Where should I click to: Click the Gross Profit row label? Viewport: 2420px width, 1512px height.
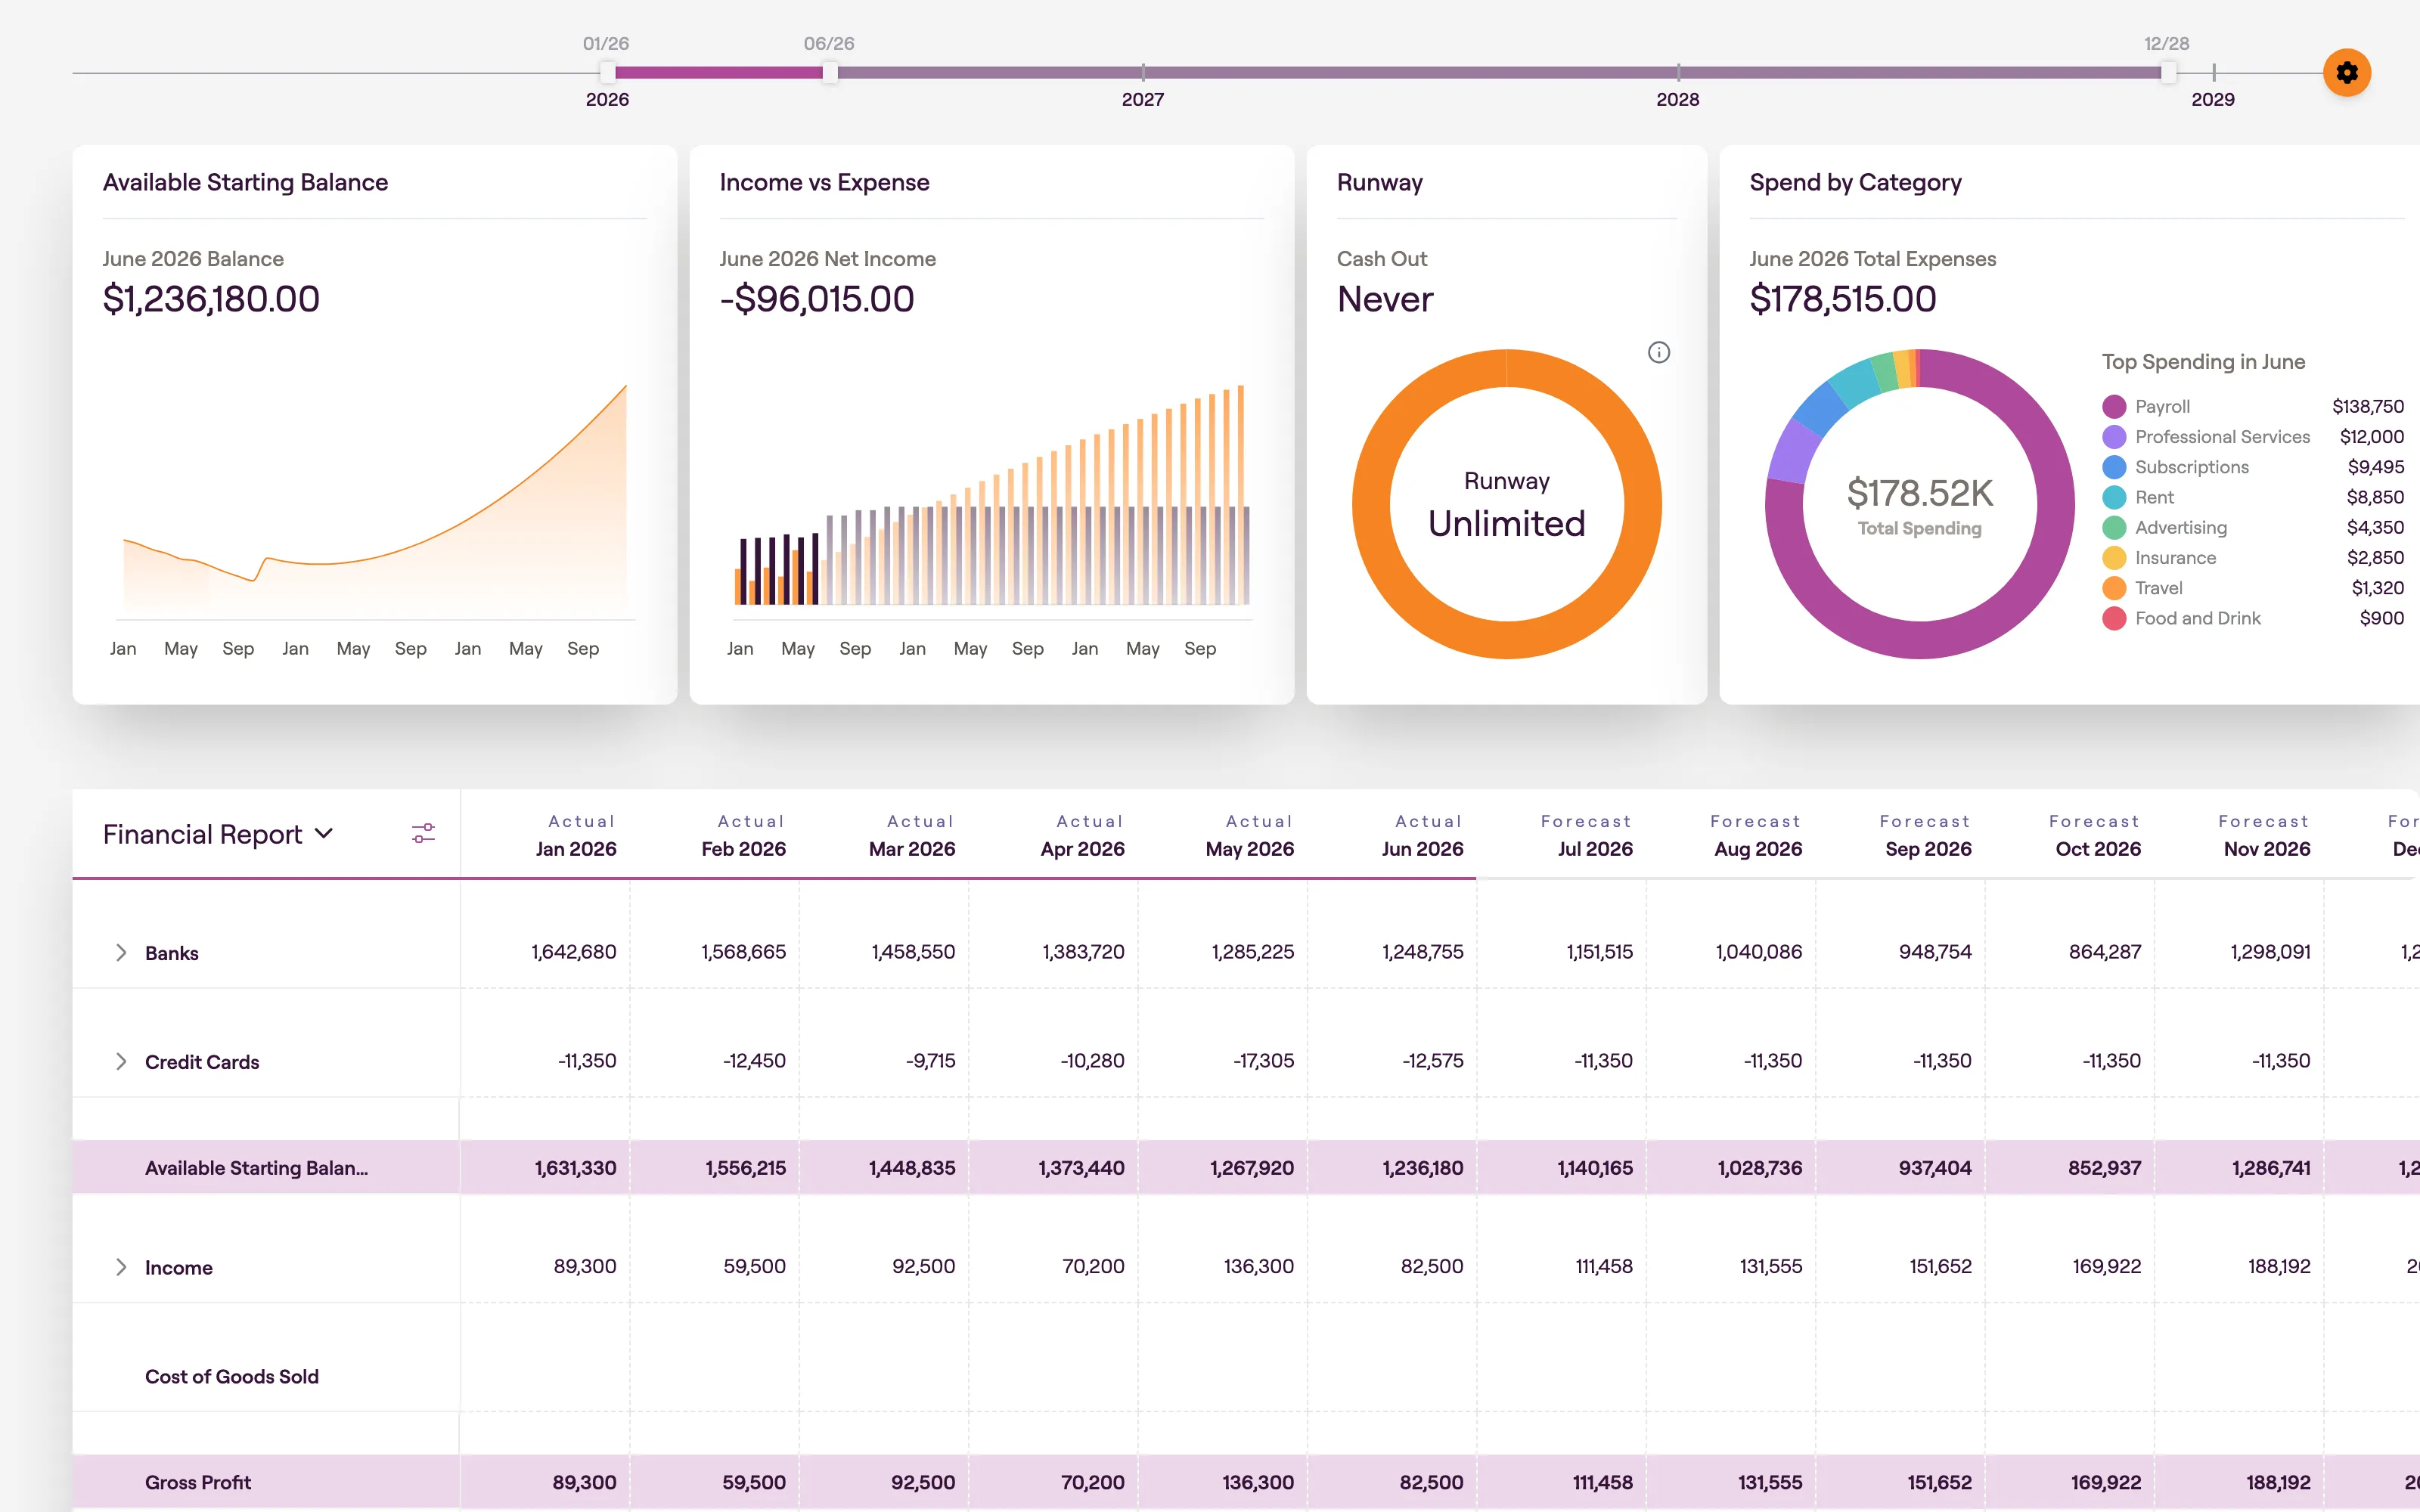(198, 1483)
